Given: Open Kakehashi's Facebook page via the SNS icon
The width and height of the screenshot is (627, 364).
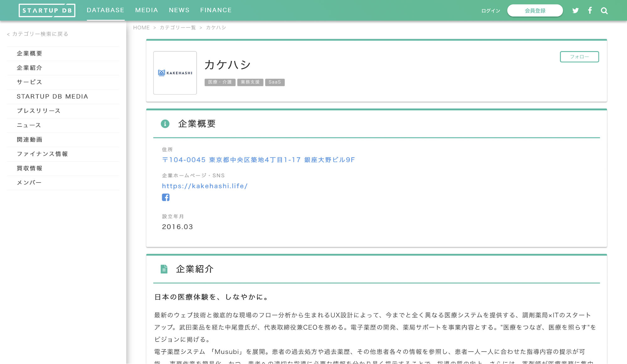Looking at the screenshot, I should [x=166, y=197].
